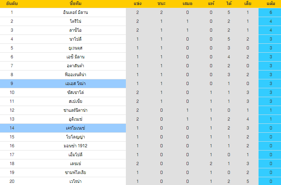Select team name เวโรน่า
The height and width of the screenshot is (185, 281).
pyautogui.click(x=76, y=181)
